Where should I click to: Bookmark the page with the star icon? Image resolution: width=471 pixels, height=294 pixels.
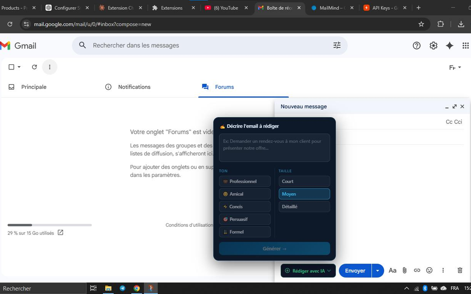tap(421, 24)
